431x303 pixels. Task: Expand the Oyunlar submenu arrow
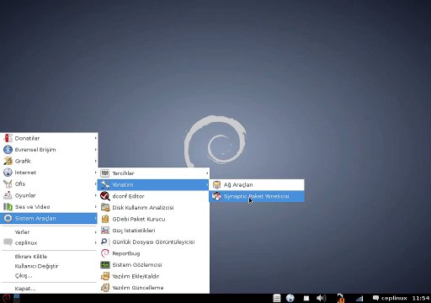click(96, 195)
